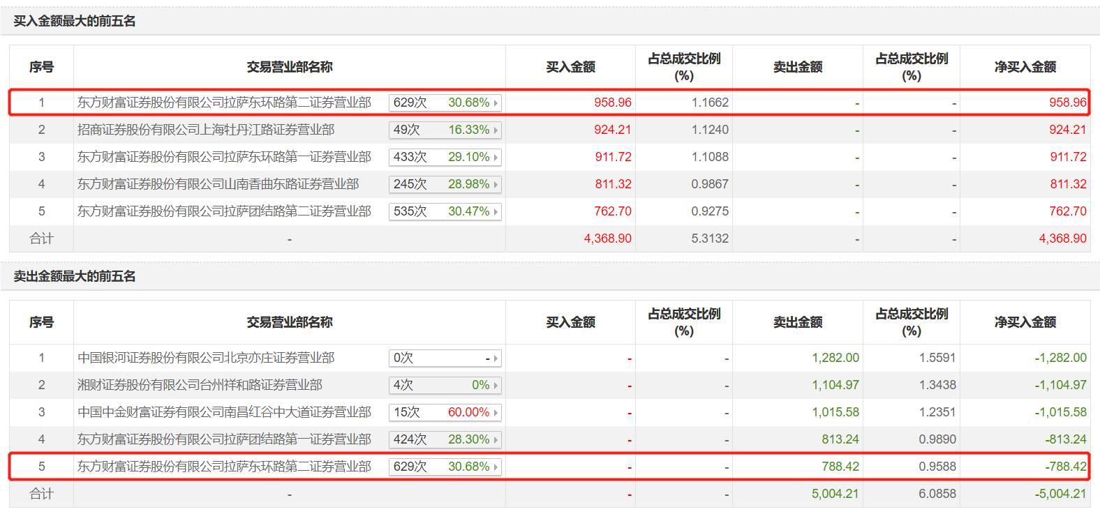
Task: Open 中国银河证券北京亦庄证券营业部 link
Action: pos(206,358)
